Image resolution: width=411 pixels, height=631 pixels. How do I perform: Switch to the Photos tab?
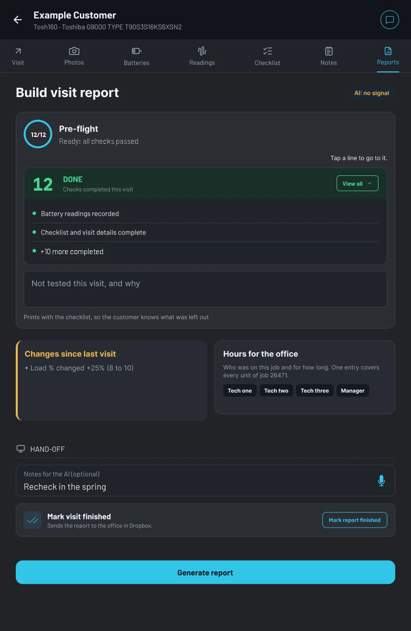click(x=74, y=56)
